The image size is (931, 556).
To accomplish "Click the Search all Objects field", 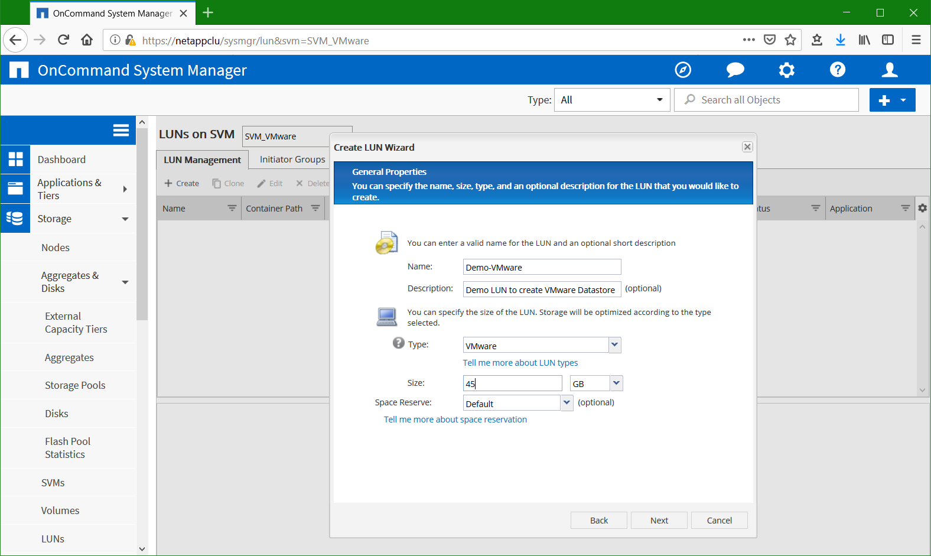I will [x=767, y=100].
